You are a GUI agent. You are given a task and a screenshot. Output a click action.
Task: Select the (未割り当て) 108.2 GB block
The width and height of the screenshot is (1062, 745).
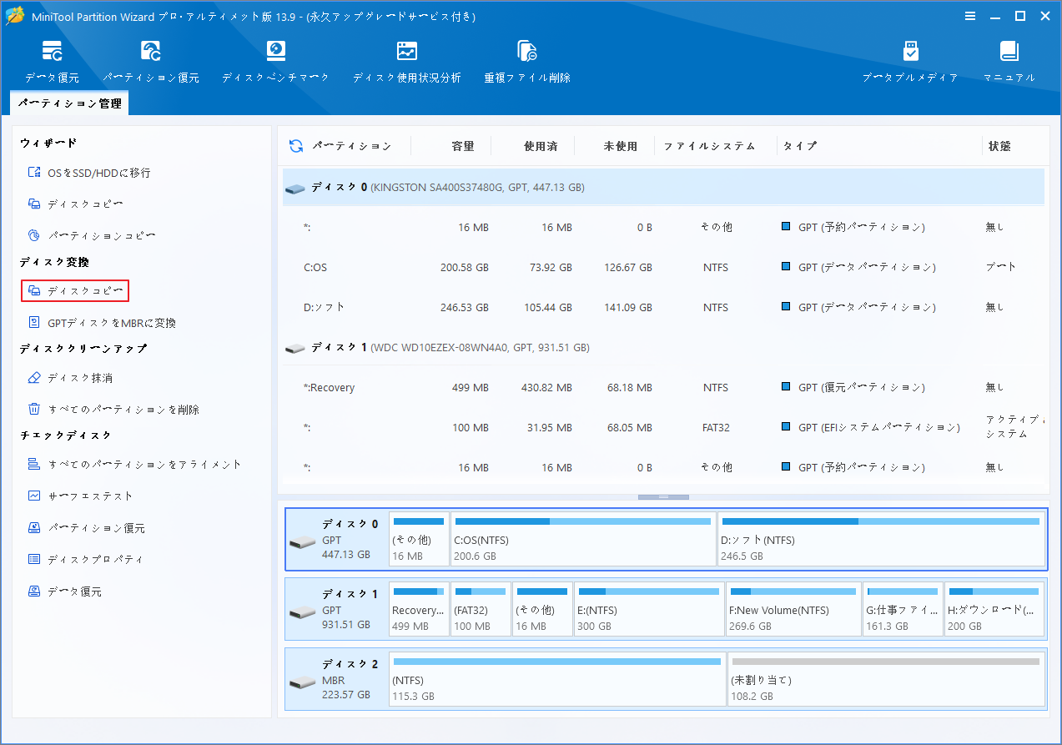886,679
